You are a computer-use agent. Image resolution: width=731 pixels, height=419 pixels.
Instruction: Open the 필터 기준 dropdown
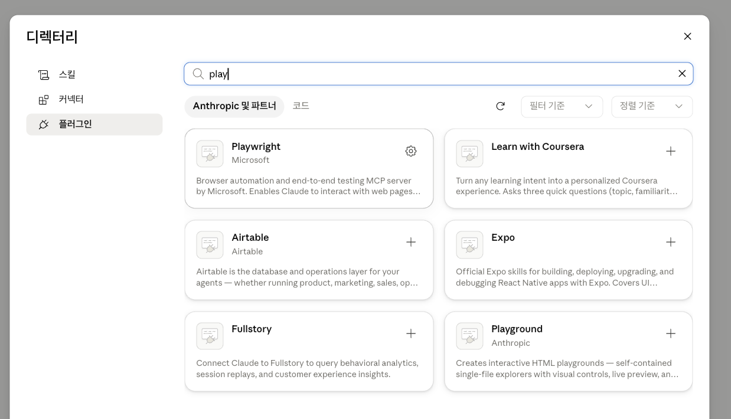(x=562, y=106)
